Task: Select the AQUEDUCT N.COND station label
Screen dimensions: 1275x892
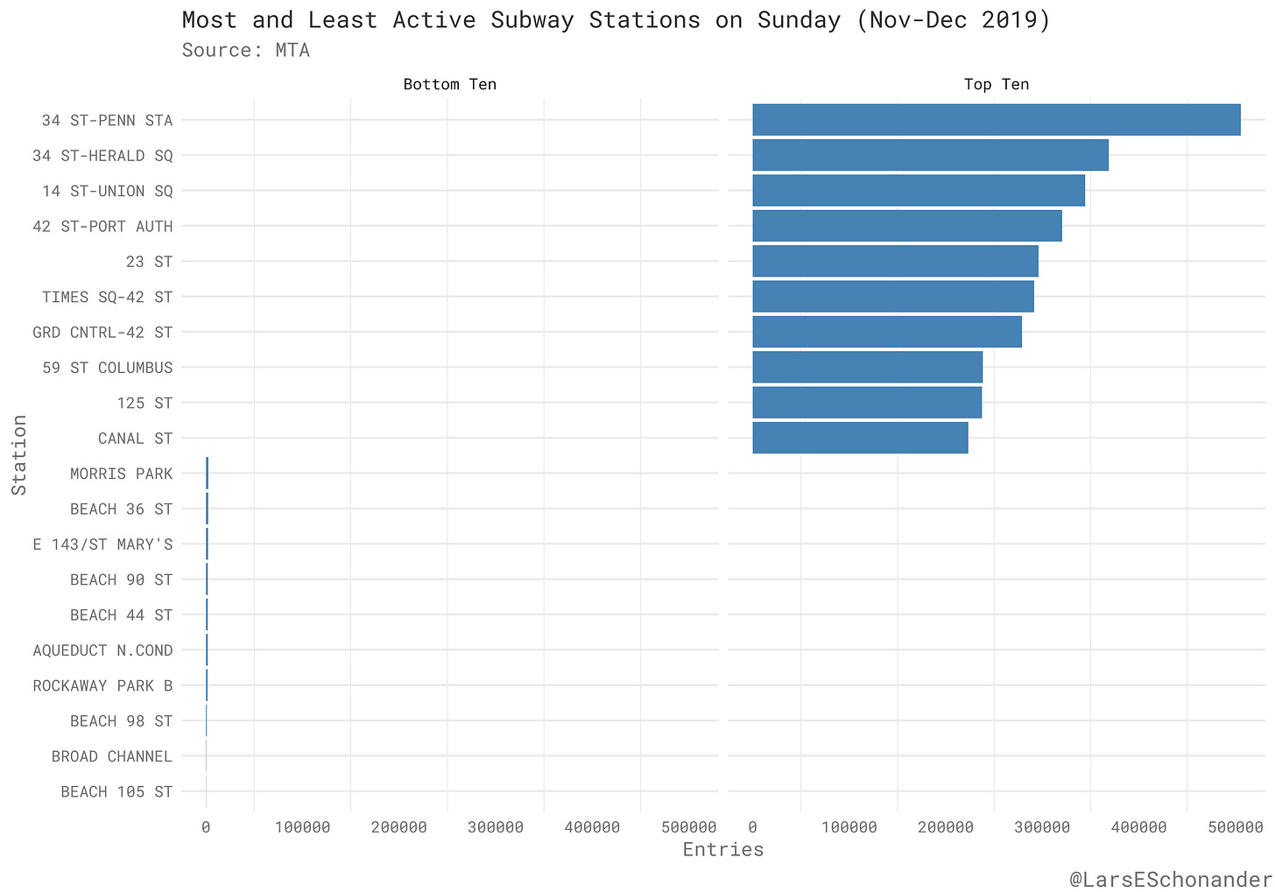Action: [102, 650]
